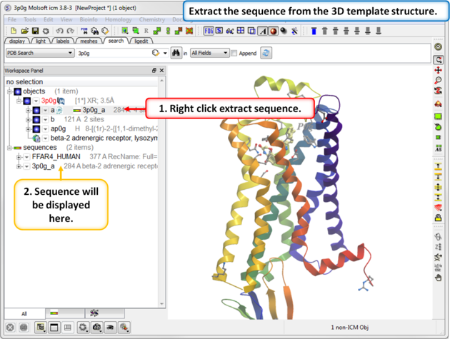This screenshot has width=450, height=339.
Task: Click the binoculars search icon
Action: [175, 54]
